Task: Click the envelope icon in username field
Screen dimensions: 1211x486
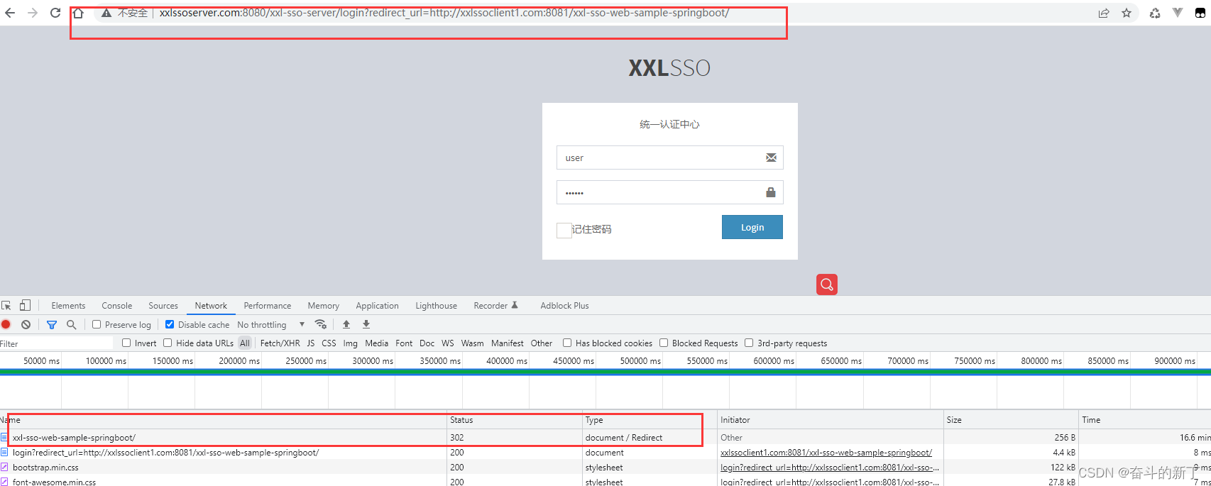Action: [x=771, y=158]
